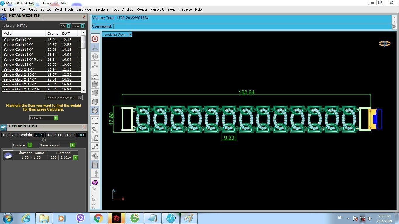This screenshot has width=399, height=224.
Task: Open the Render menu
Action: [x=142, y=10]
